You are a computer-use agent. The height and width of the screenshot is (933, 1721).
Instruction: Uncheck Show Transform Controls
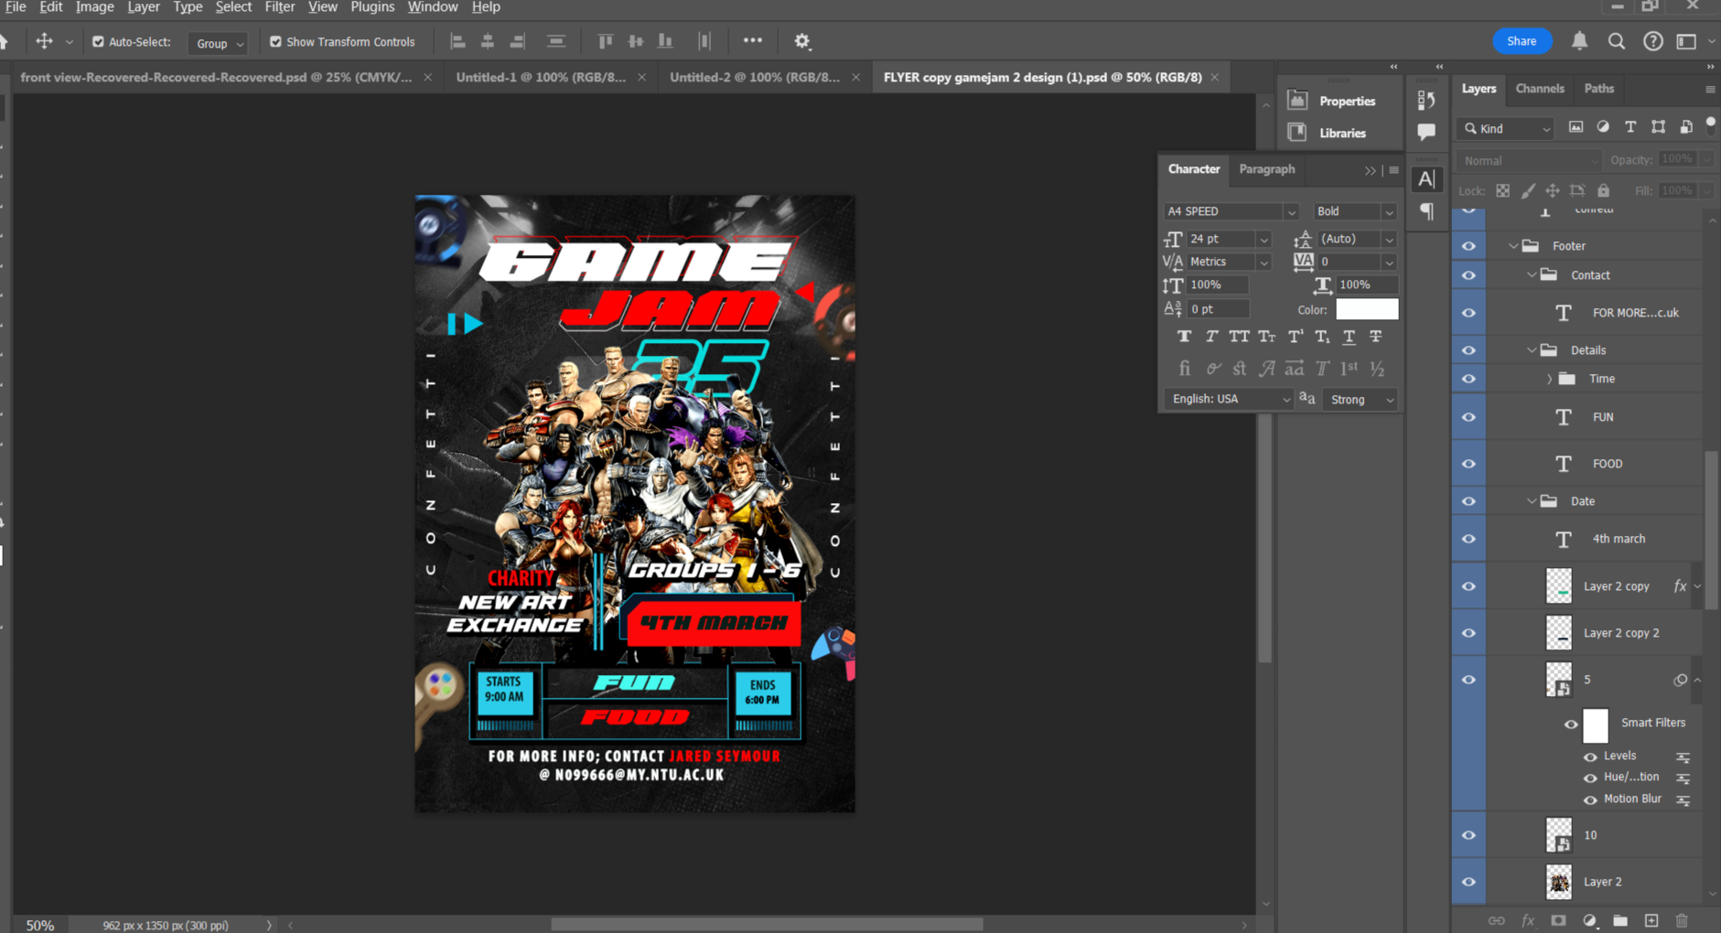click(x=275, y=42)
